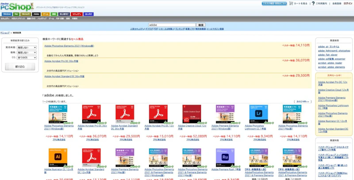Expand the 発売時期 dropdown
Image resolution: width=354 pixels, height=180 pixels.
(27, 47)
